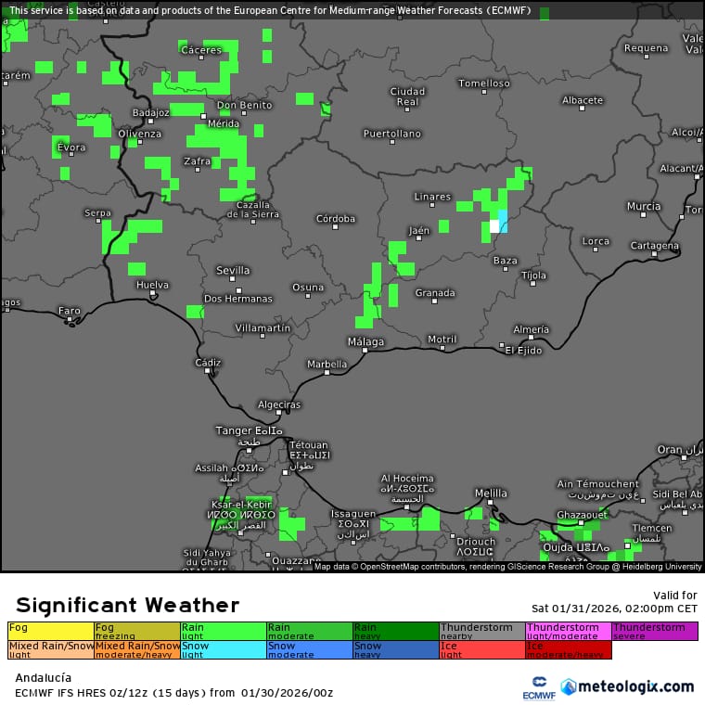Select the Rain light legend swatch
The height and width of the screenshot is (705, 705).
click(x=224, y=631)
